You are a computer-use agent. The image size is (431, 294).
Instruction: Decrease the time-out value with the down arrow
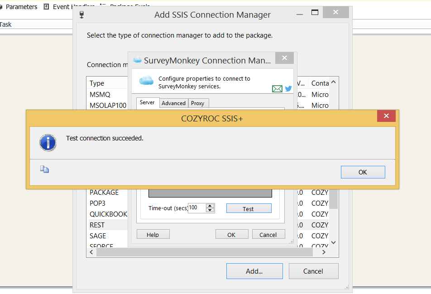210,210
